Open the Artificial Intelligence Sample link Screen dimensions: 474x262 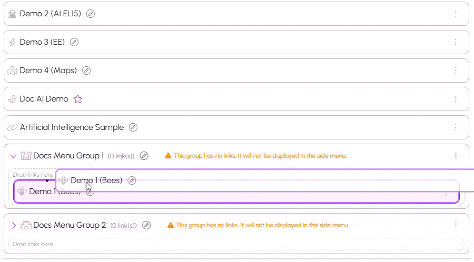72,127
